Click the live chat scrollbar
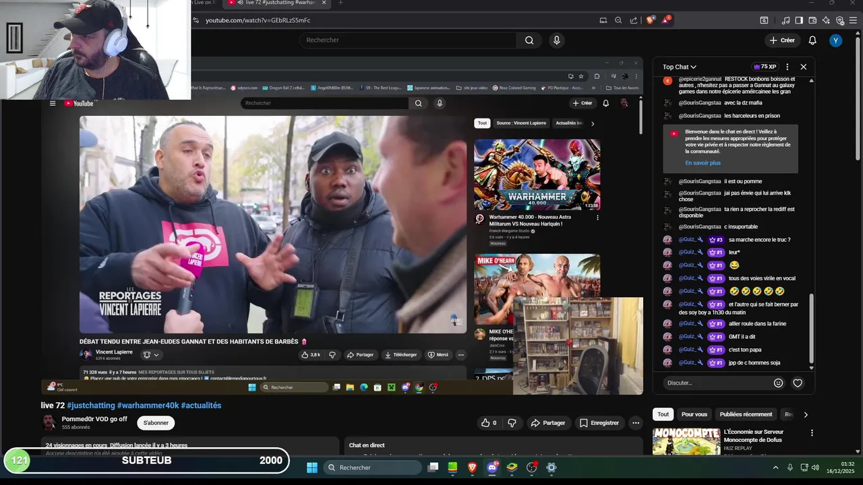 tap(811, 331)
